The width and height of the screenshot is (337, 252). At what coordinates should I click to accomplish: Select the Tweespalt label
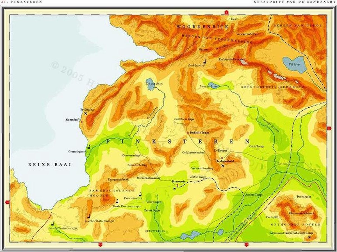[272, 217]
